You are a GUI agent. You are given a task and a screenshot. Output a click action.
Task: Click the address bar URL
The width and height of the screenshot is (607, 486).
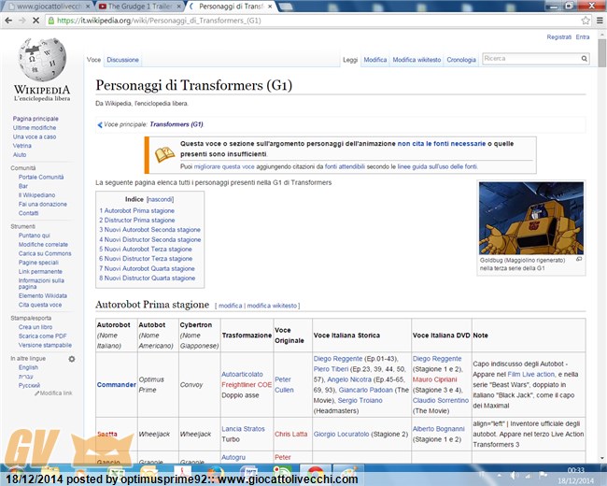pyautogui.click(x=159, y=21)
